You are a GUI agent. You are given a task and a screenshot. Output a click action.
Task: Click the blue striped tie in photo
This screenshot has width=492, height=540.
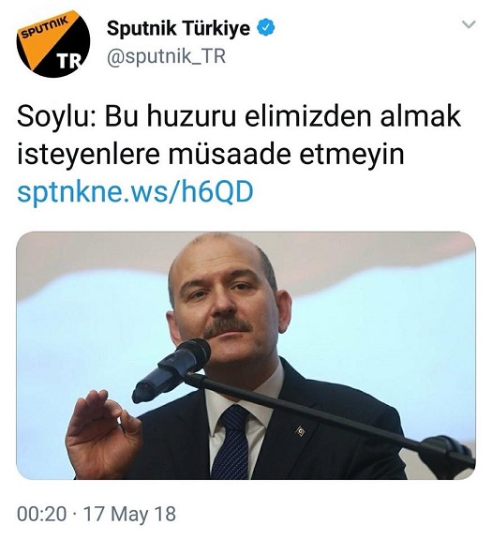click(231, 442)
